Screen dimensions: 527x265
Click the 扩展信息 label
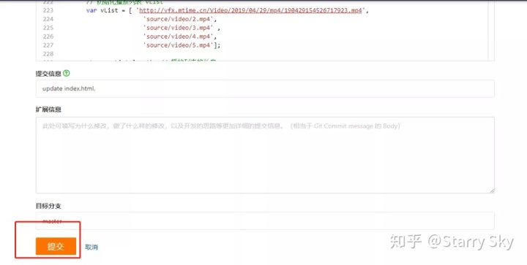point(48,110)
